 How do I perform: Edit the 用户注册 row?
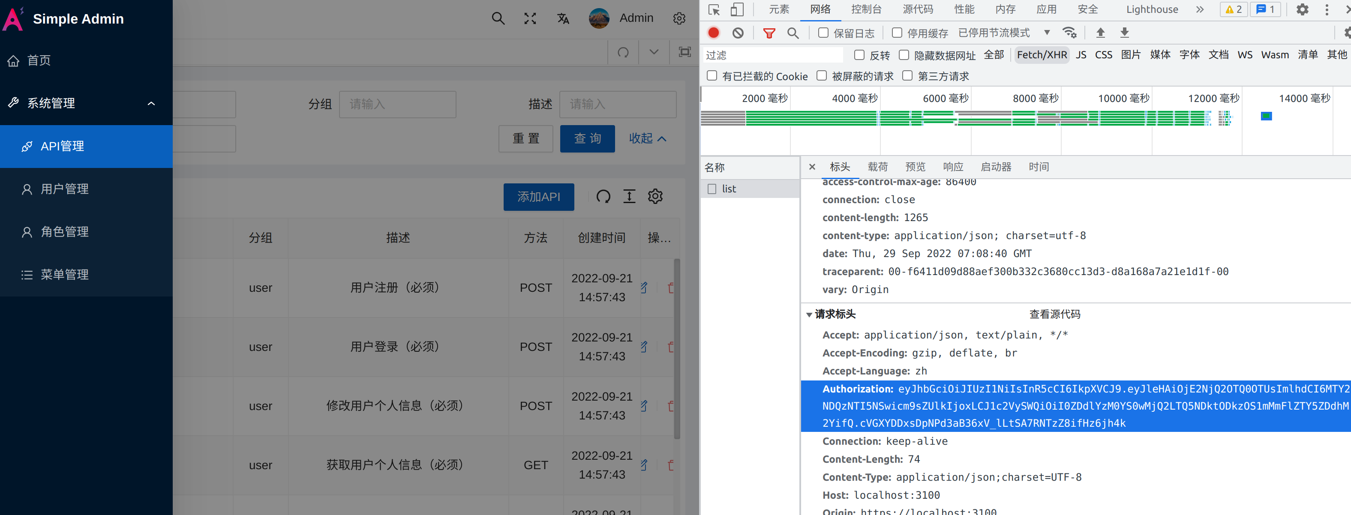(x=644, y=287)
